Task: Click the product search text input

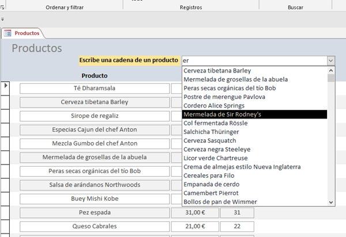Action: click(x=253, y=60)
